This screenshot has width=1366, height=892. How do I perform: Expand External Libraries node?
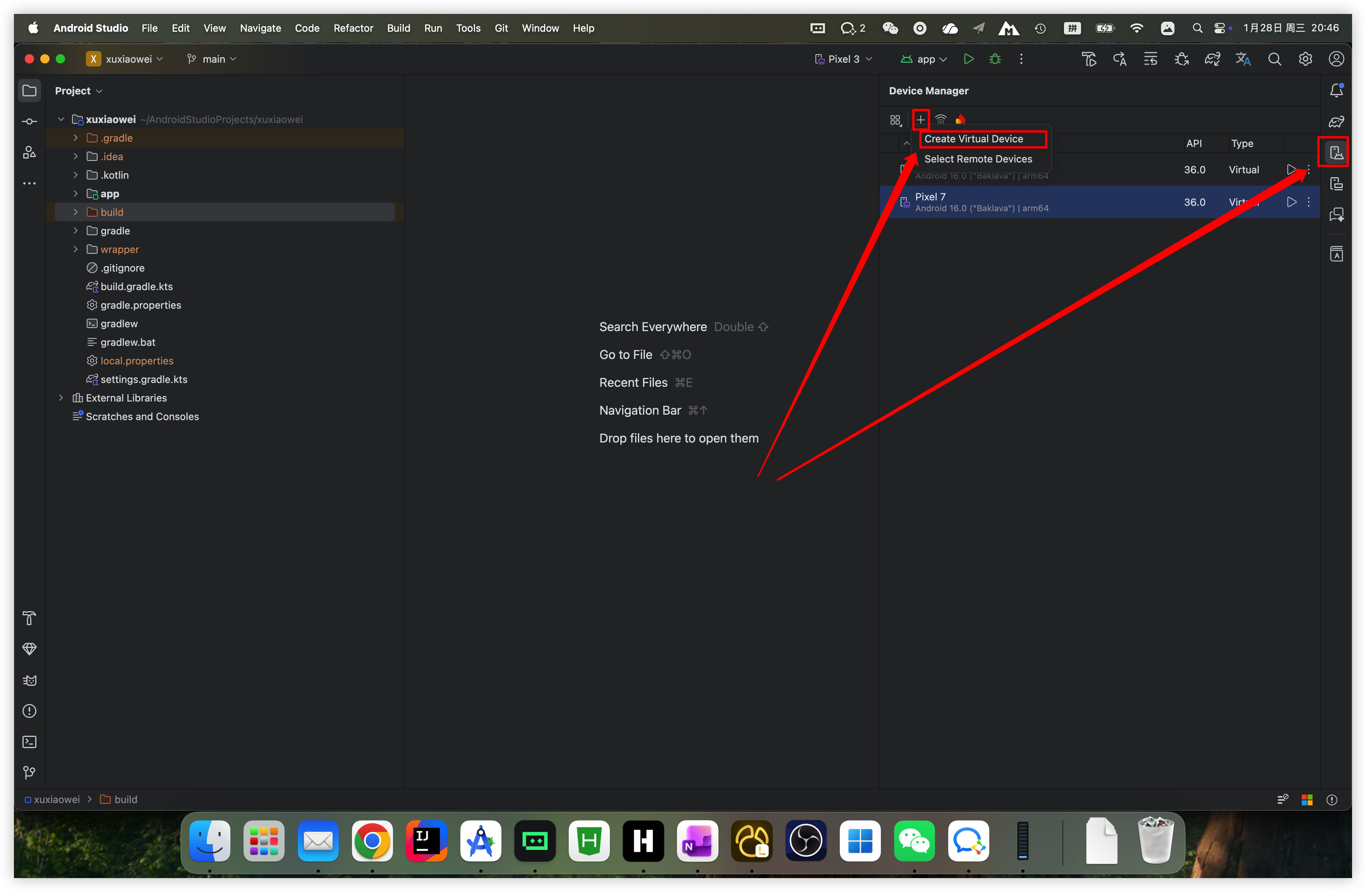pyautogui.click(x=61, y=398)
